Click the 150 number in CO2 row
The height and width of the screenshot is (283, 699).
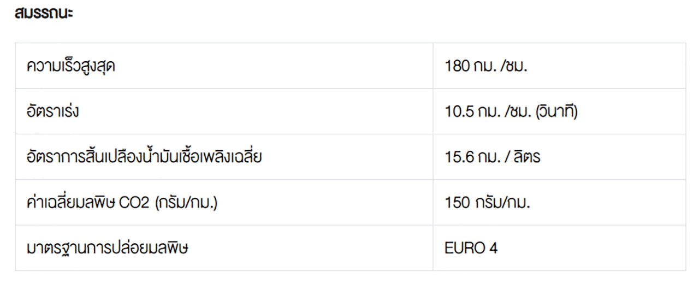(x=456, y=203)
